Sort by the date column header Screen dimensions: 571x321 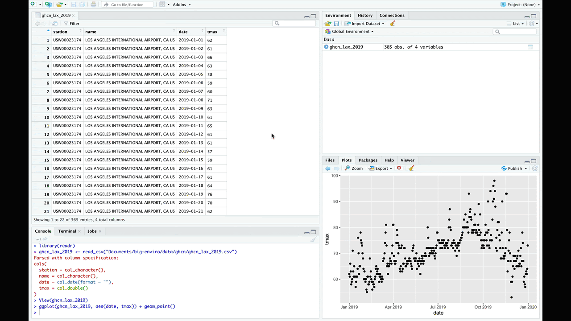pos(191,32)
